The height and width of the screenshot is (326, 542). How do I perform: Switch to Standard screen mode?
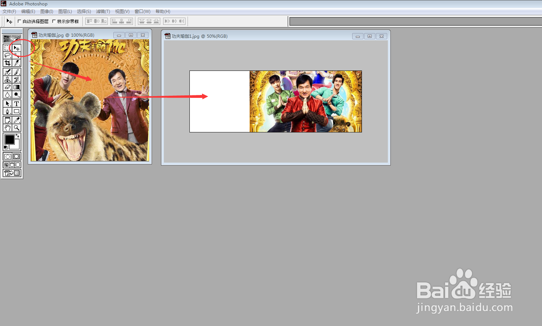pyautogui.click(x=6, y=165)
